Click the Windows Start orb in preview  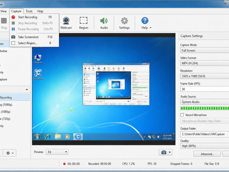[x=37, y=137]
